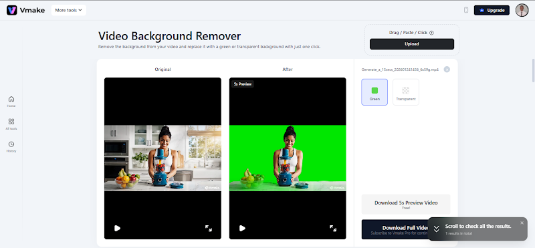
Task: Click the Video Background Remover heading
Action: point(170,36)
